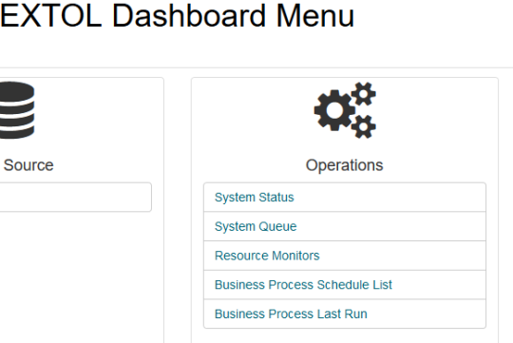Click the EXTOL Dashboard Menu title
513x343 pixels.
(177, 16)
